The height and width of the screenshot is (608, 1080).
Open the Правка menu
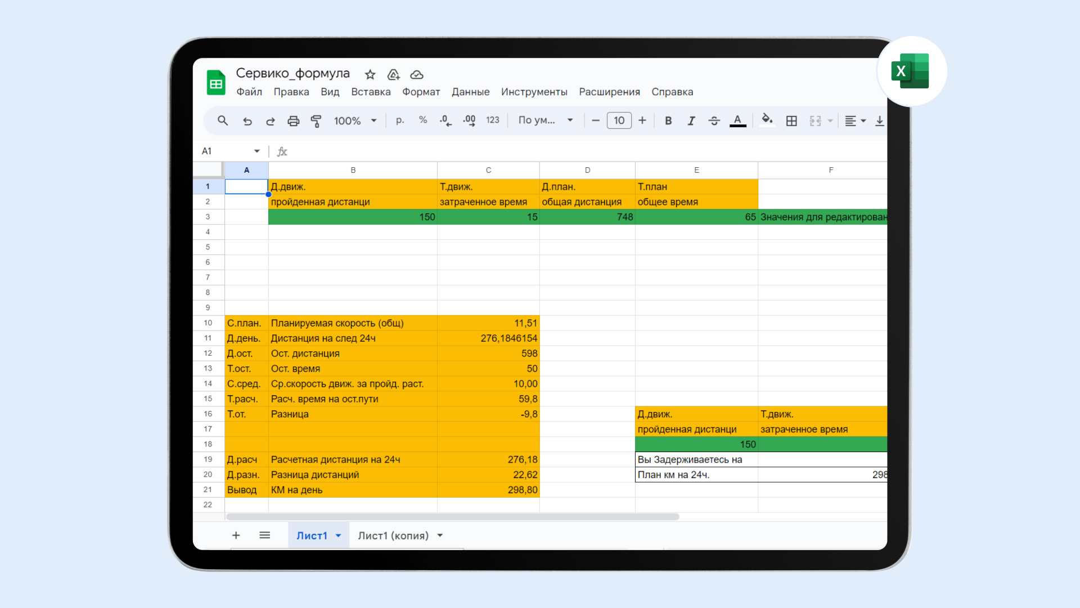pos(291,92)
